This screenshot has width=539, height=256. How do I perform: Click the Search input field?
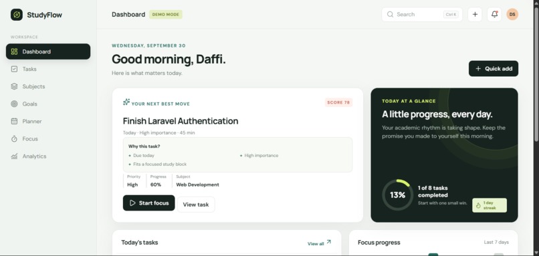click(422, 15)
